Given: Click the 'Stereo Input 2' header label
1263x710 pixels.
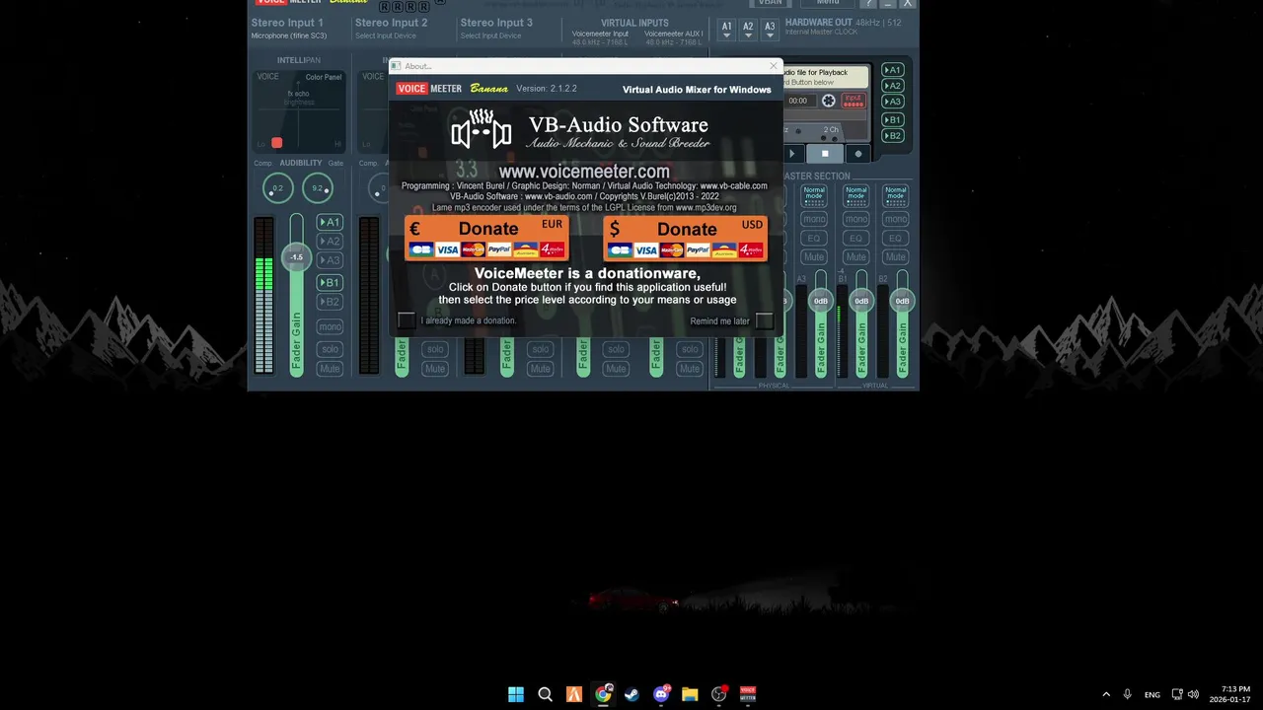Looking at the screenshot, I should (x=392, y=22).
